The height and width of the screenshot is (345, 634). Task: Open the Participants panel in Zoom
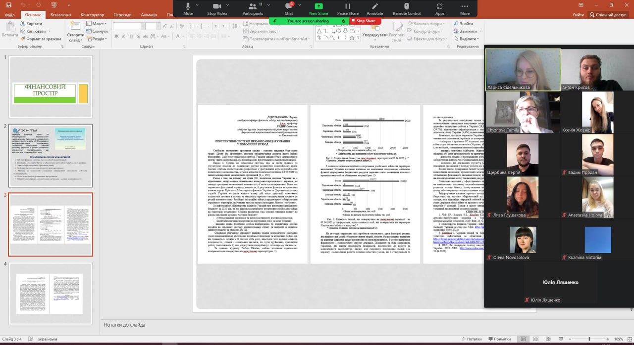click(253, 8)
